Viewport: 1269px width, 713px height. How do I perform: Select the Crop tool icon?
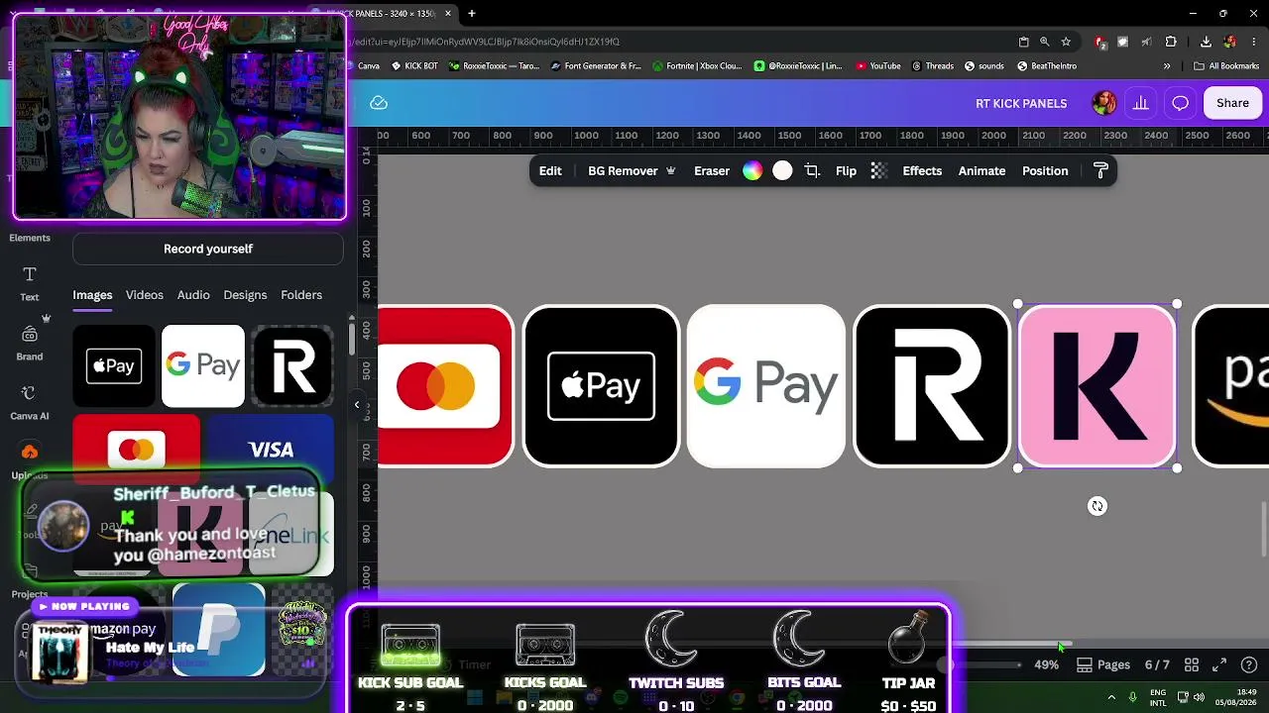[x=812, y=171]
